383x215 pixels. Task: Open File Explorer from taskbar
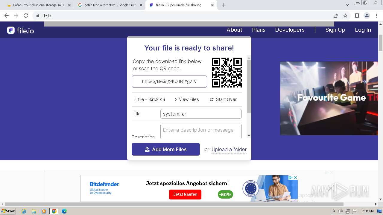click(34, 211)
